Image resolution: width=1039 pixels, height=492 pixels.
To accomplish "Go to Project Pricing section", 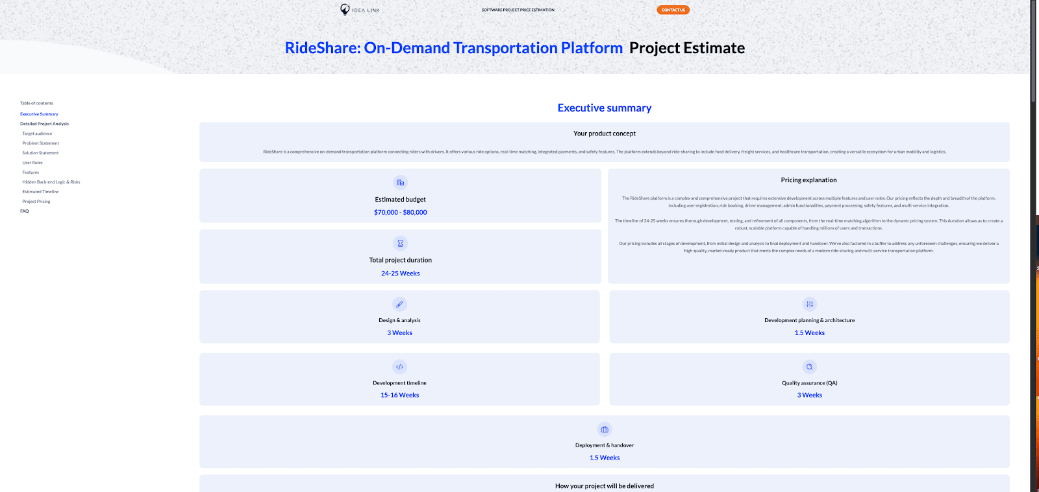I will (36, 202).
